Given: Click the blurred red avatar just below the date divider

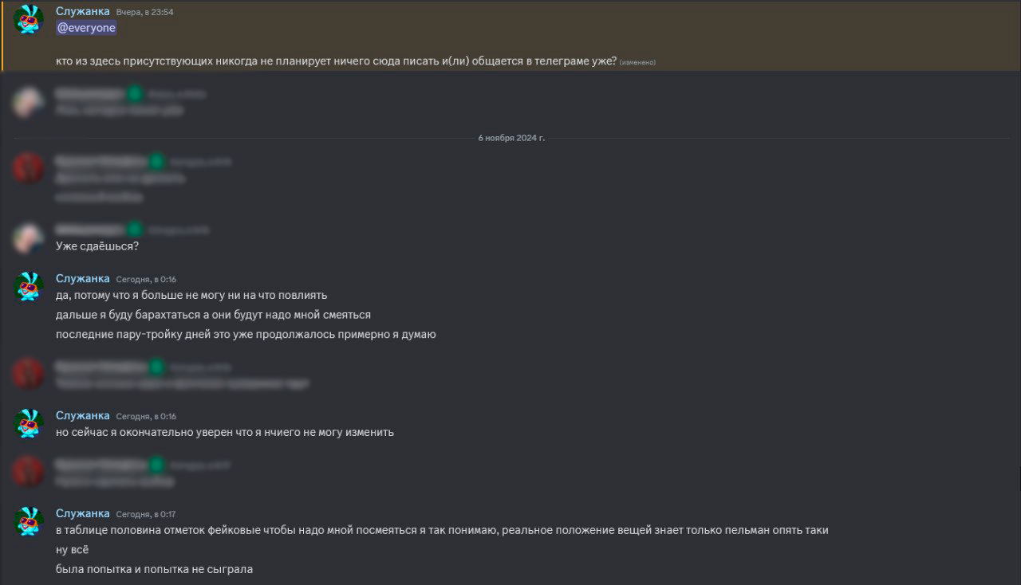Looking at the screenshot, I should [x=29, y=169].
